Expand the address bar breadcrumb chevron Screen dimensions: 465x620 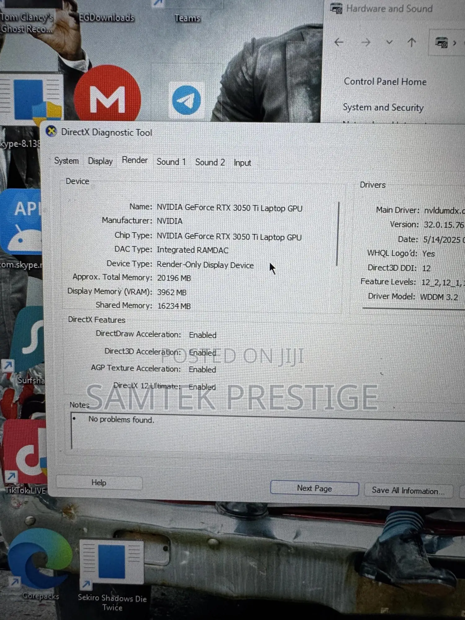click(454, 43)
